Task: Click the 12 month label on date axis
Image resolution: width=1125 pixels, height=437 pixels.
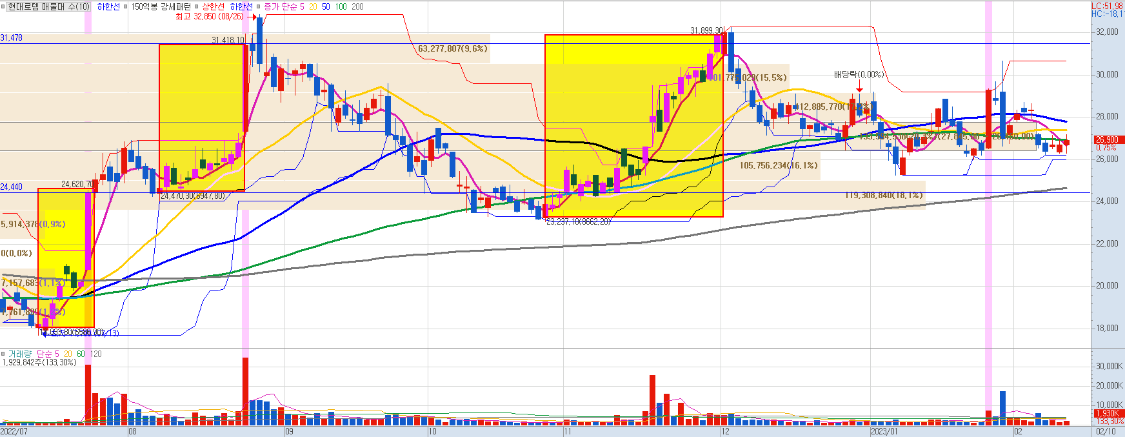Action: tap(725, 431)
